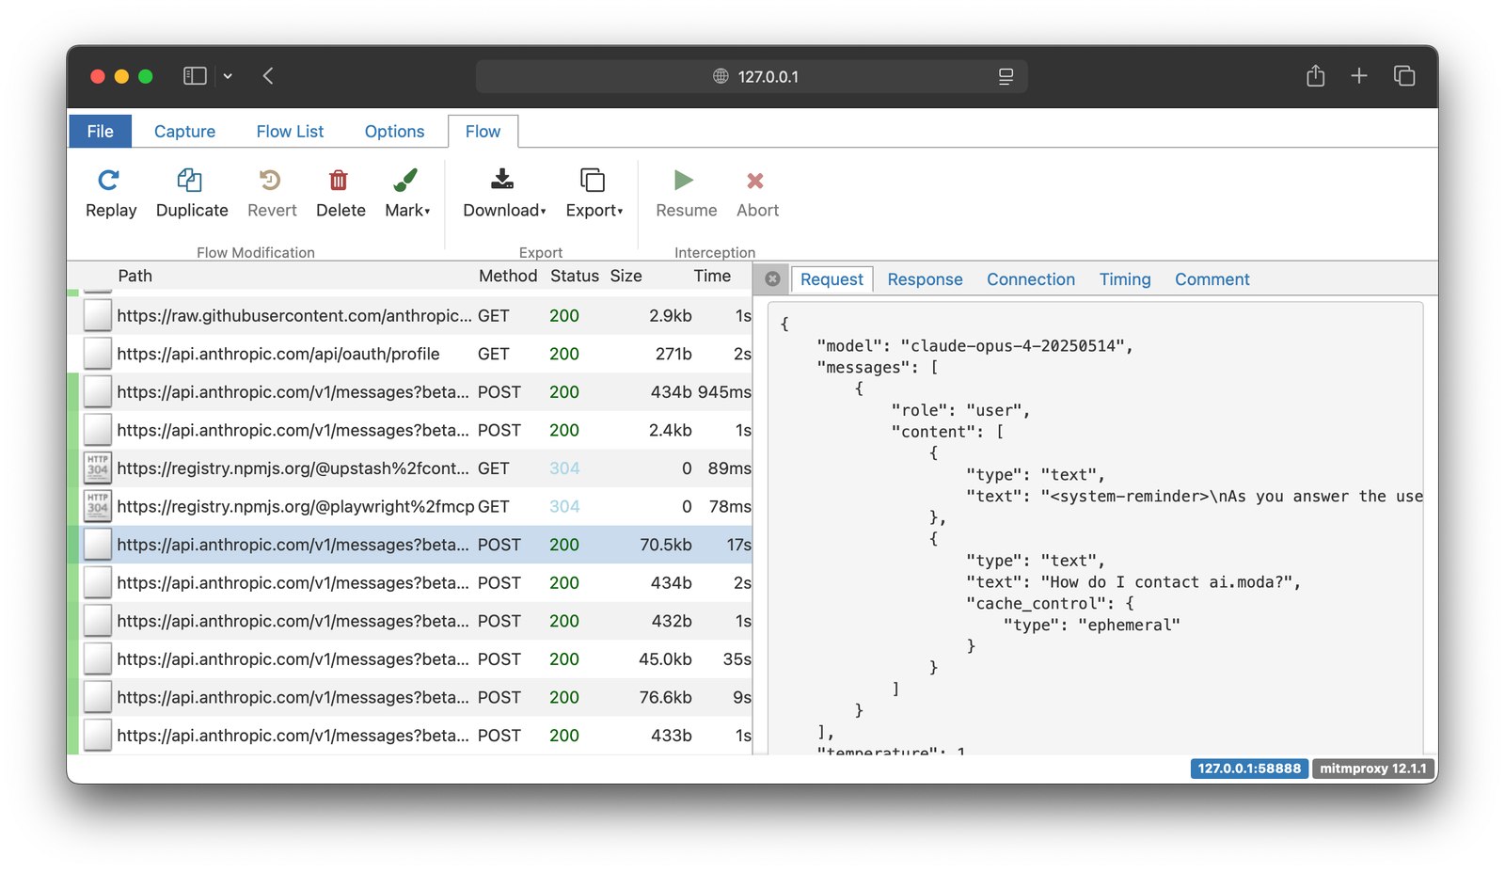Abort the intercepted flow

pos(756,193)
